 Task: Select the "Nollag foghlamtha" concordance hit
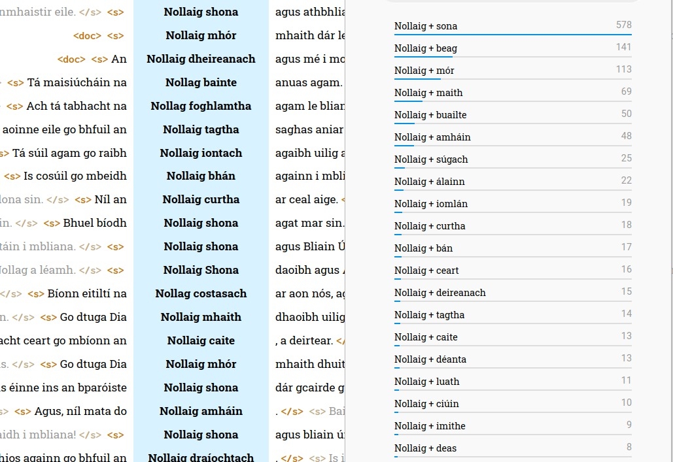[x=201, y=106]
